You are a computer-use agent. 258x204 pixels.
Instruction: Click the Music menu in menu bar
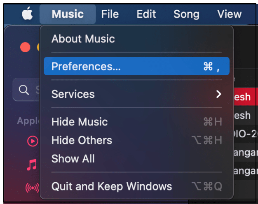point(68,14)
